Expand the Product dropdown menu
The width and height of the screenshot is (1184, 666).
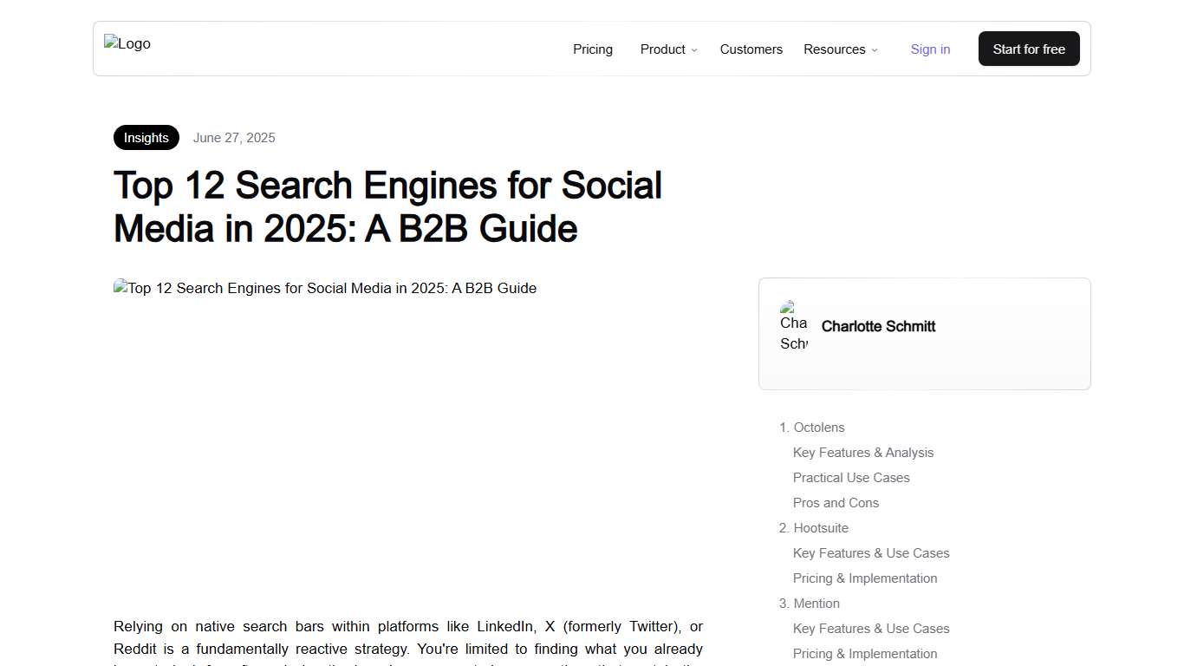pos(663,49)
